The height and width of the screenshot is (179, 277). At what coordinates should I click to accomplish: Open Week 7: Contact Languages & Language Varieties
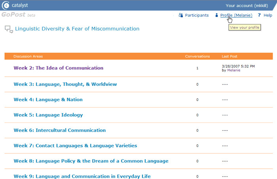[75, 146]
